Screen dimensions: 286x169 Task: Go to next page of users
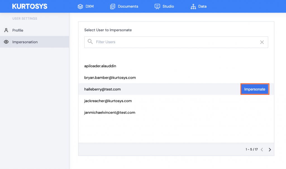point(270,150)
